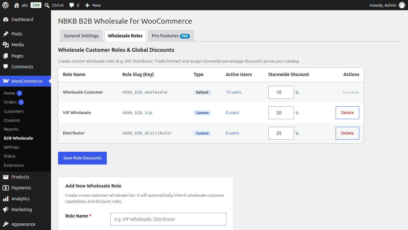This screenshot has width=408, height=230.
Task: Focus VIP Wholesale discount field
Action: pos(281,113)
